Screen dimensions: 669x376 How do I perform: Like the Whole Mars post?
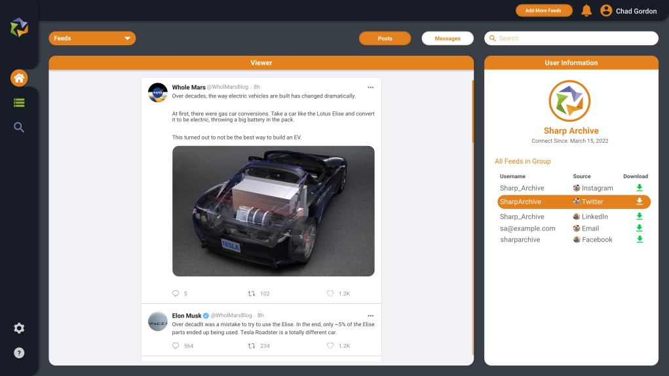point(330,293)
